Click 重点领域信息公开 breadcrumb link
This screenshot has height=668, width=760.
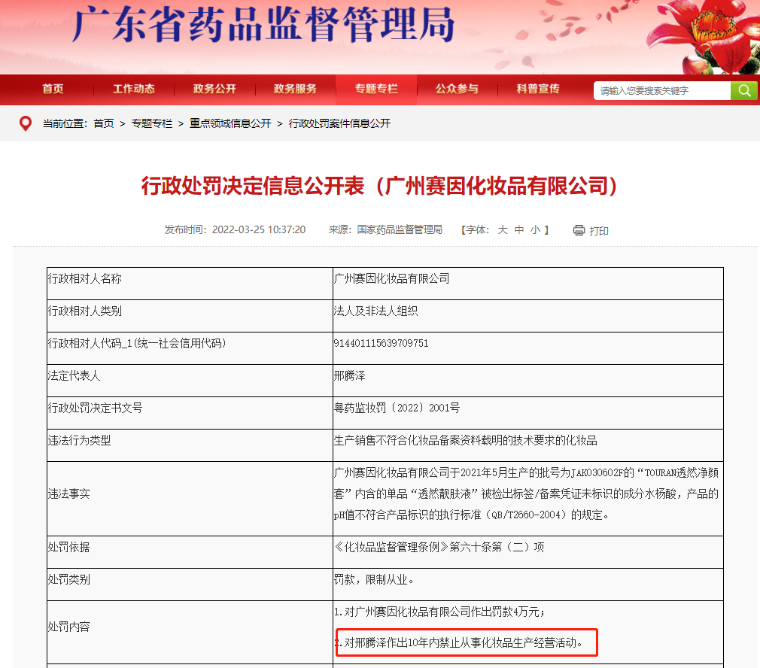click(x=230, y=123)
